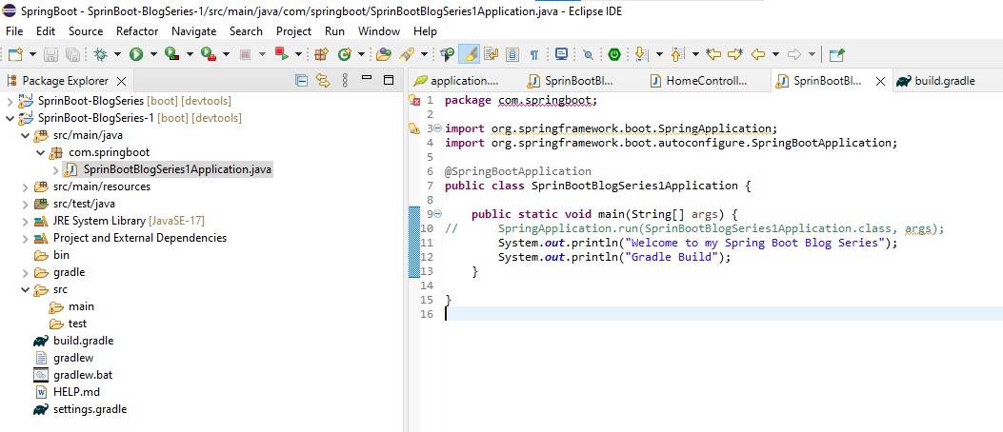The image size is (1003, 432).
Task: Click the Open Type icon in toolbar
Action: point(384,55)
